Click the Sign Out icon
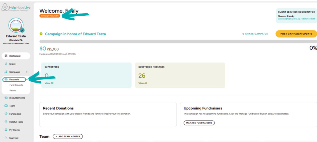 [6, 138]
